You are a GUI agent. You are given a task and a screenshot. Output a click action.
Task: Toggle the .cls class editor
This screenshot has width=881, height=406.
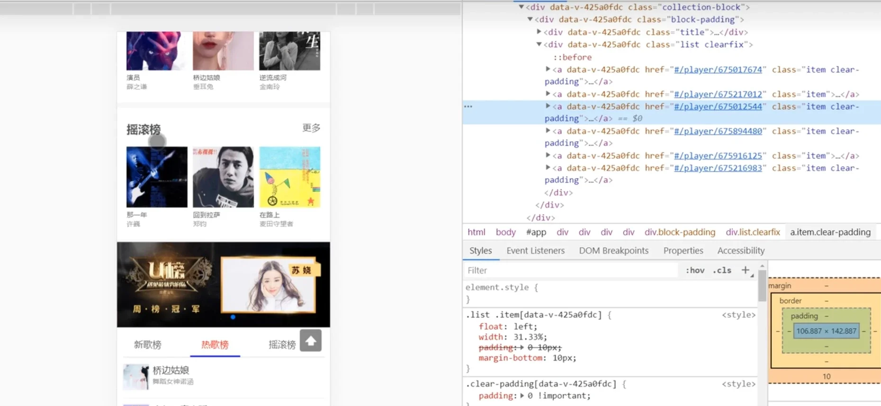tap(722, 270)
